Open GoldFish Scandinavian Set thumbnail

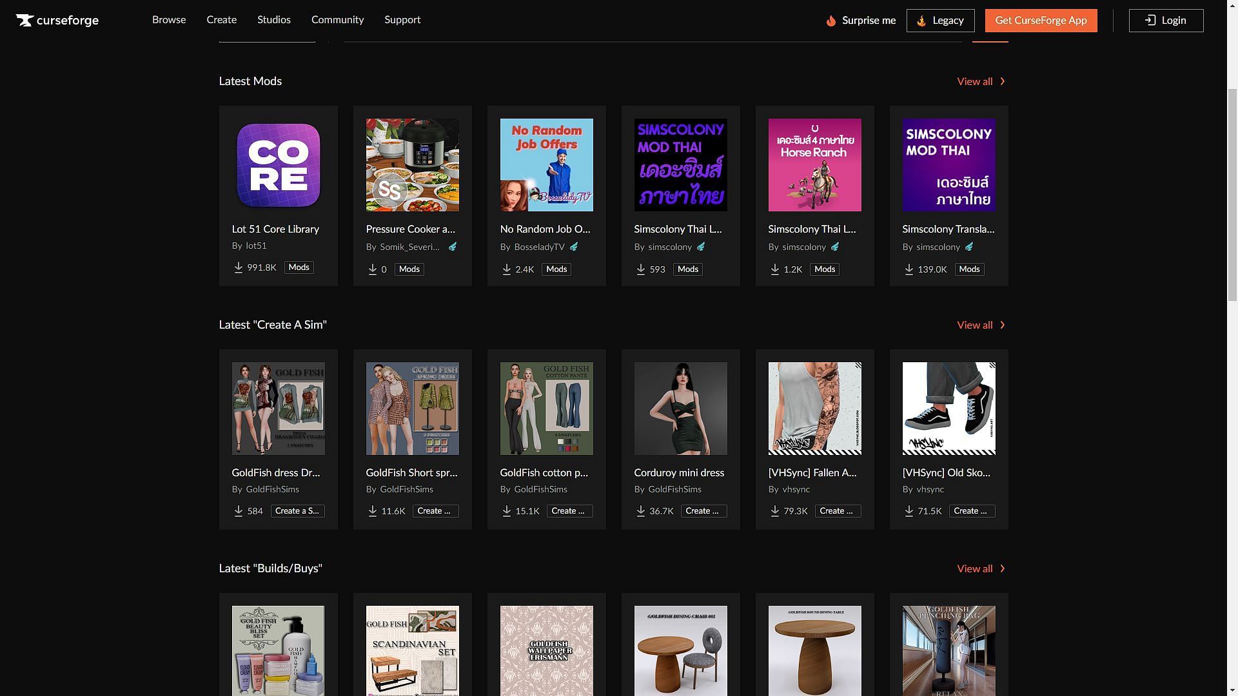tap(413, 651)
